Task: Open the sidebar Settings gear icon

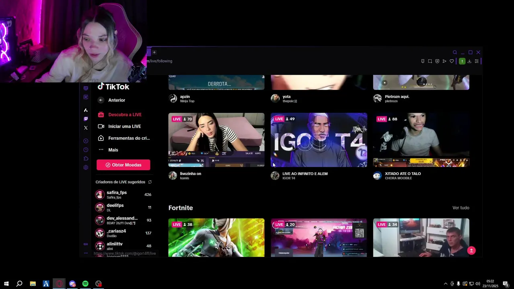Action: (x=86, y=167)
